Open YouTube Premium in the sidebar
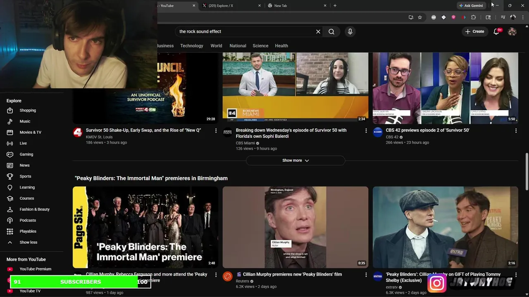This screenshot has height=297, width=529. [32, 269]
